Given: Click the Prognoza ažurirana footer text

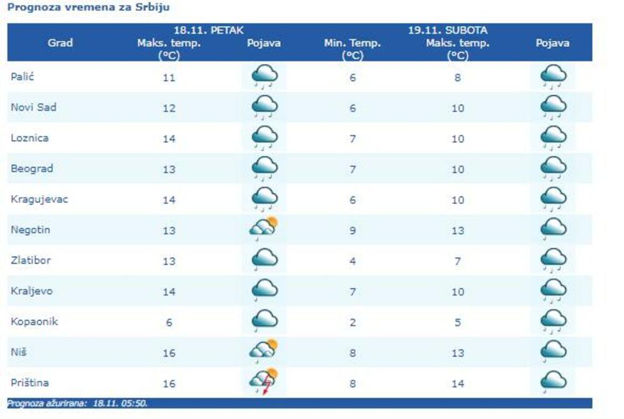Looking at the screenshot, I should tap(77, 403).
